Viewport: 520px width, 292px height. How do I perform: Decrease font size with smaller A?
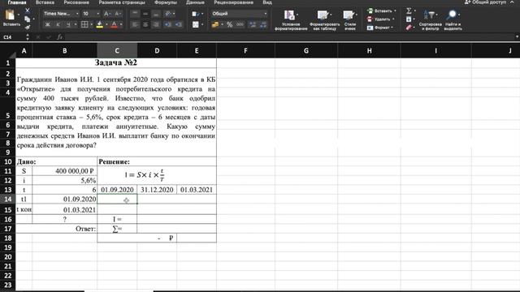(117, 14)
